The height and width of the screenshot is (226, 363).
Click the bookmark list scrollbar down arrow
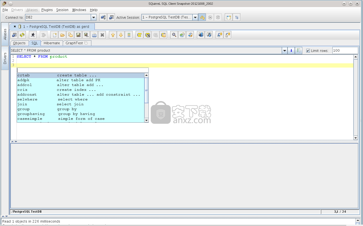coord(146,120)
